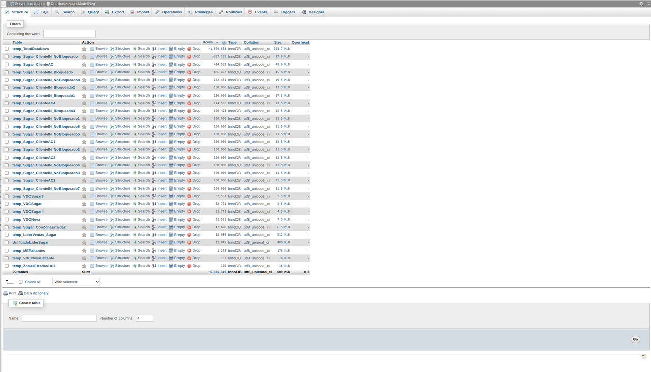Viewport: 651px width, 372px height.
Task: Open Structure view of temp_Sugar_ClienteAC
Action: click(x=123, y=64)
